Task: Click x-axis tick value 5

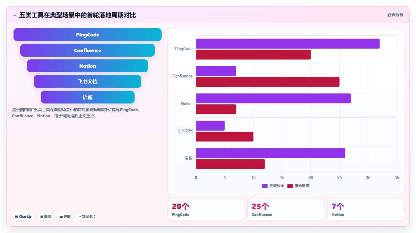Action: [x=225, y=178]
